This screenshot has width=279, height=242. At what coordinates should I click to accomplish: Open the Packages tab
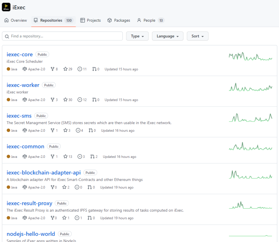pos(119,20)
